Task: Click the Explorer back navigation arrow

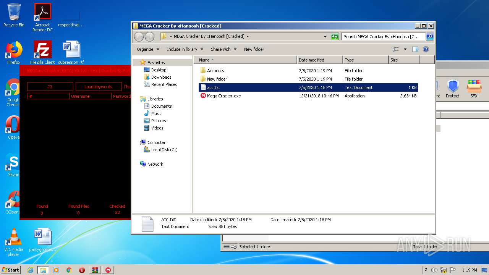Action: tap(139, 37)
